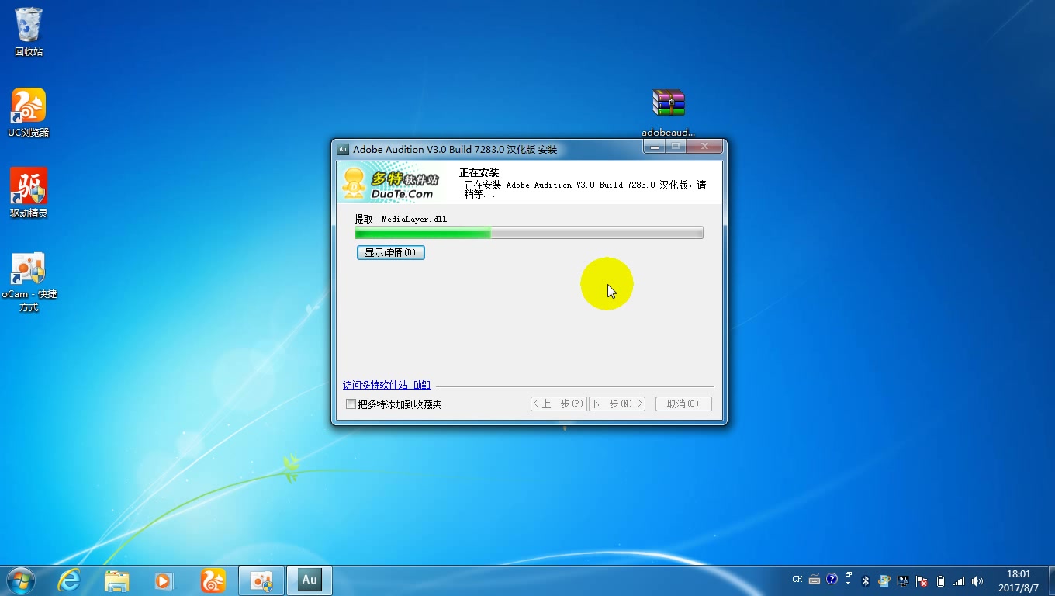1055x596 pixels.
Task: Click the 下一步(N) next button
Action: (x=617, y=404)
